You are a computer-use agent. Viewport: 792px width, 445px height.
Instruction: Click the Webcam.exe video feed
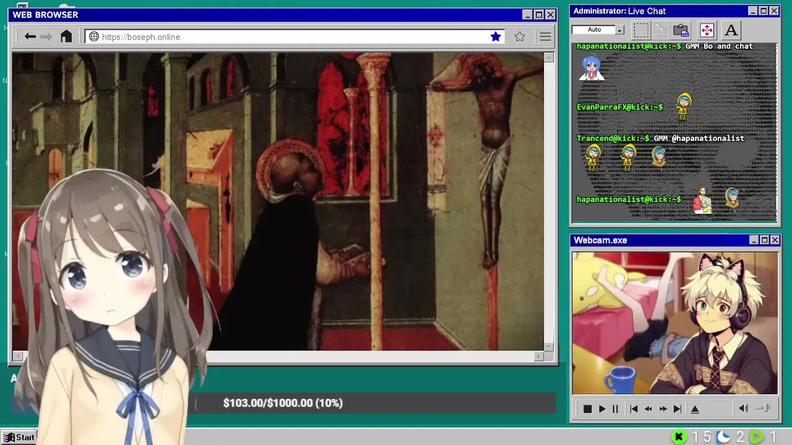point(674,323)
